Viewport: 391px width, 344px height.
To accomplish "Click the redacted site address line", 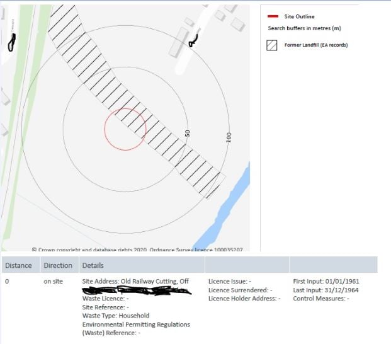I will pos(137,290).
